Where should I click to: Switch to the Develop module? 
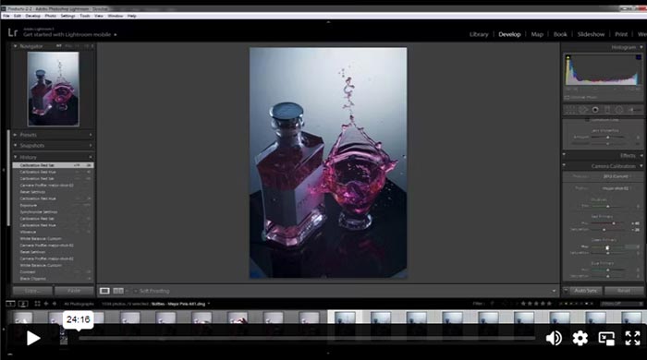pyautogui.click(x=509, y=34)
